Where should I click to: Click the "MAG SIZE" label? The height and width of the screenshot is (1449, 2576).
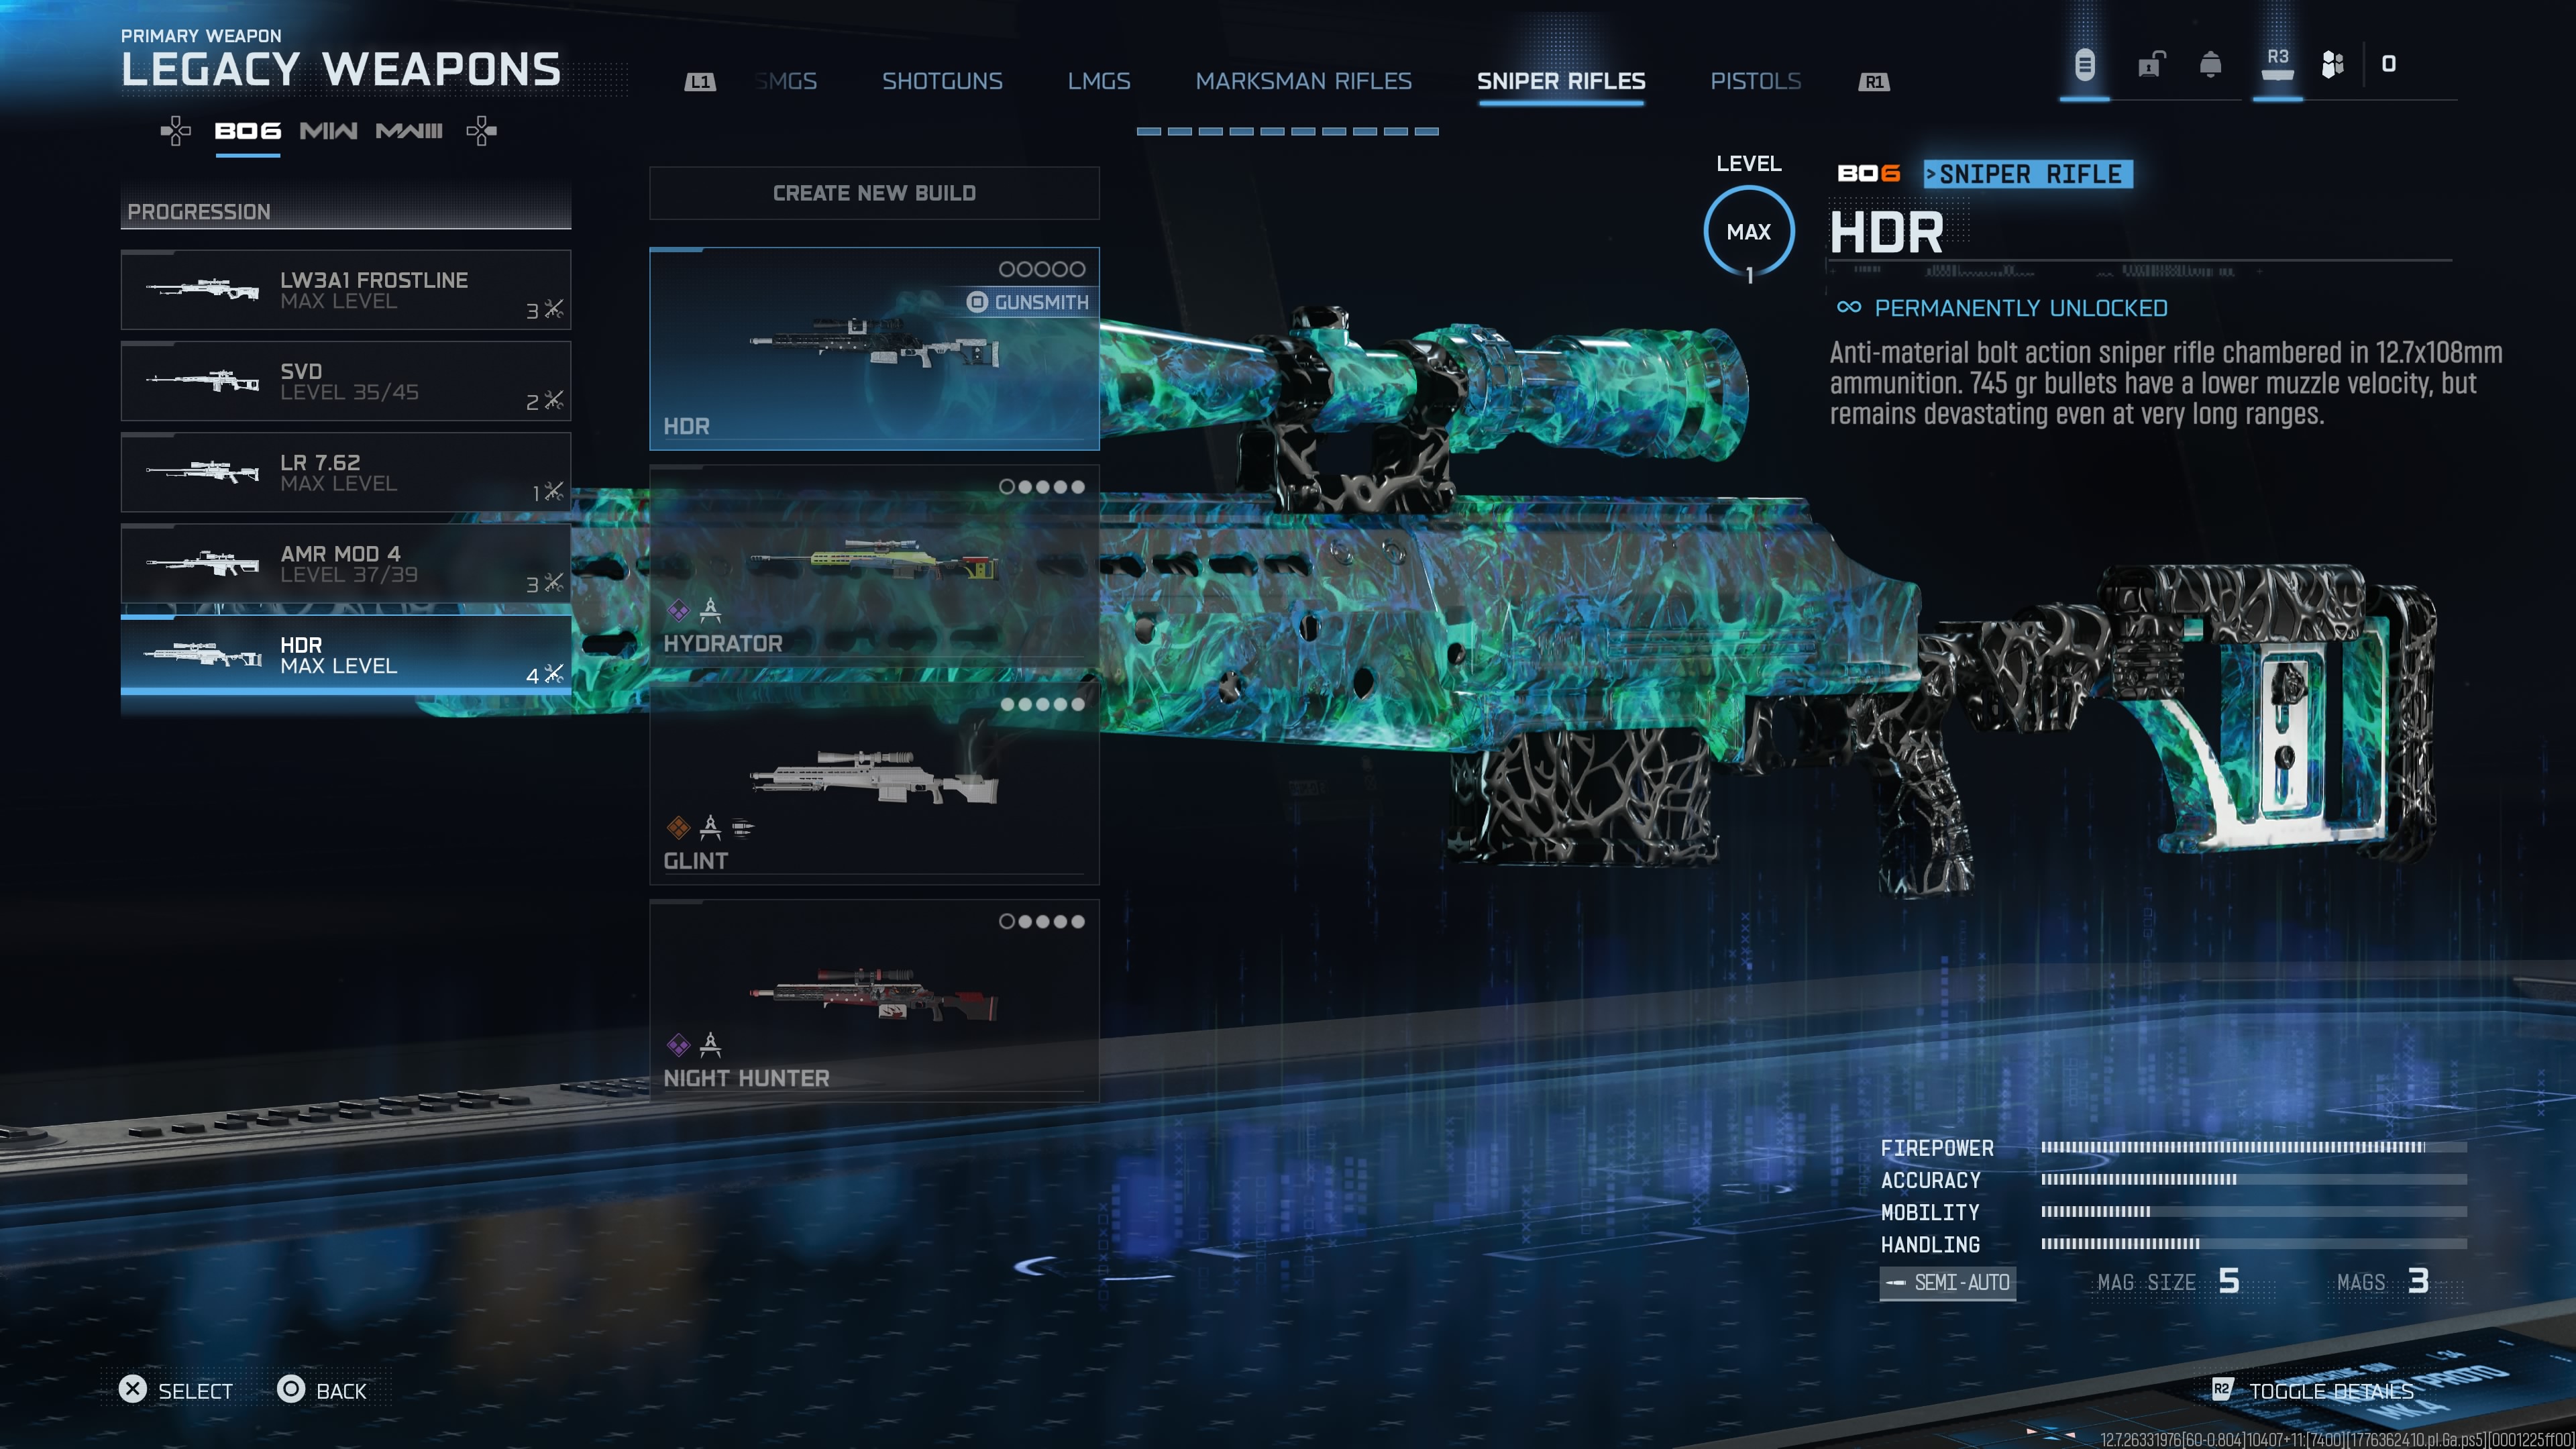pyautogui.click(x=2146, y=1282)
